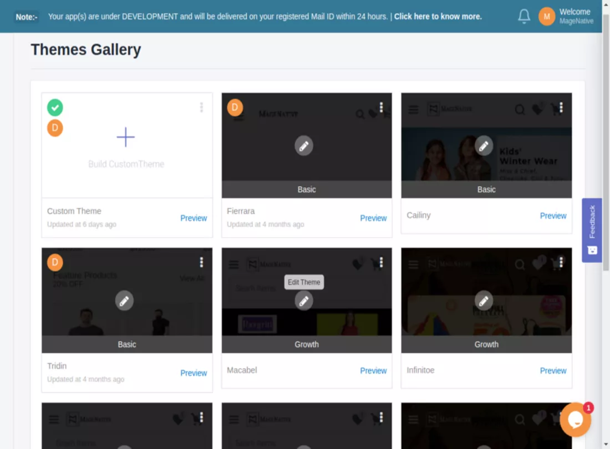Image resolution: width=610 pixels, height=449 pixels.
Task: Preview the Custom Theme
Action: point(194,218)
